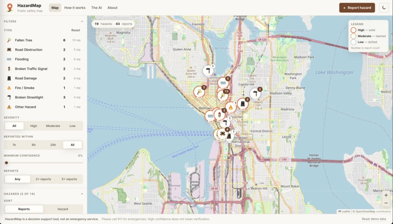Collapse the Filters section chevron

82,21
